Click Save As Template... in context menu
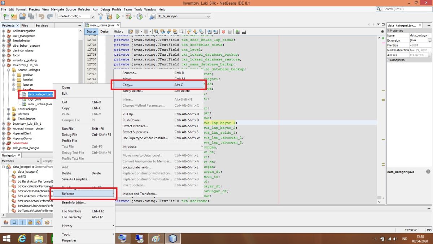 (84, 179)
